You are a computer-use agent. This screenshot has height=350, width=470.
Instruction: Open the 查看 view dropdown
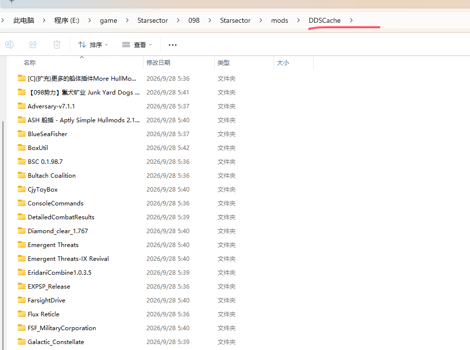137,45
